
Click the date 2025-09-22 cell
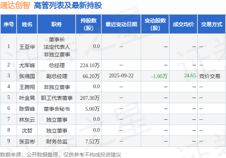pyautogui.click(x=121, y=75)
